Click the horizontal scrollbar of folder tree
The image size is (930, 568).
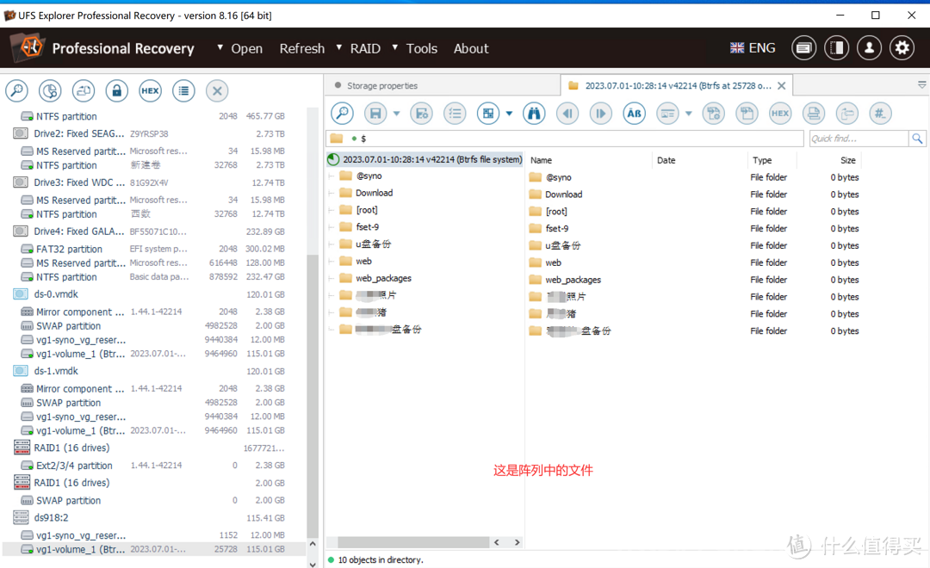(x=413, y=542)
